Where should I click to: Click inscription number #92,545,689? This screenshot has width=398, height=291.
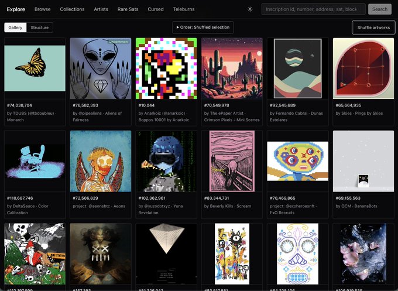(283, 105)
